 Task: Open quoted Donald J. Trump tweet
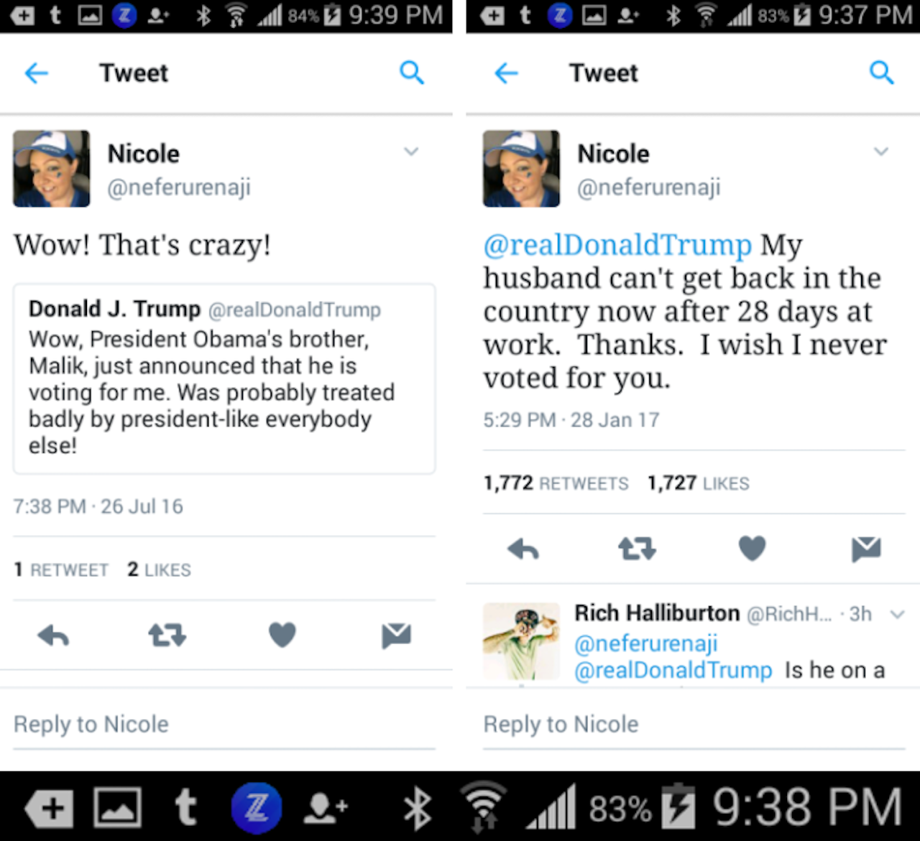(224, 378)
